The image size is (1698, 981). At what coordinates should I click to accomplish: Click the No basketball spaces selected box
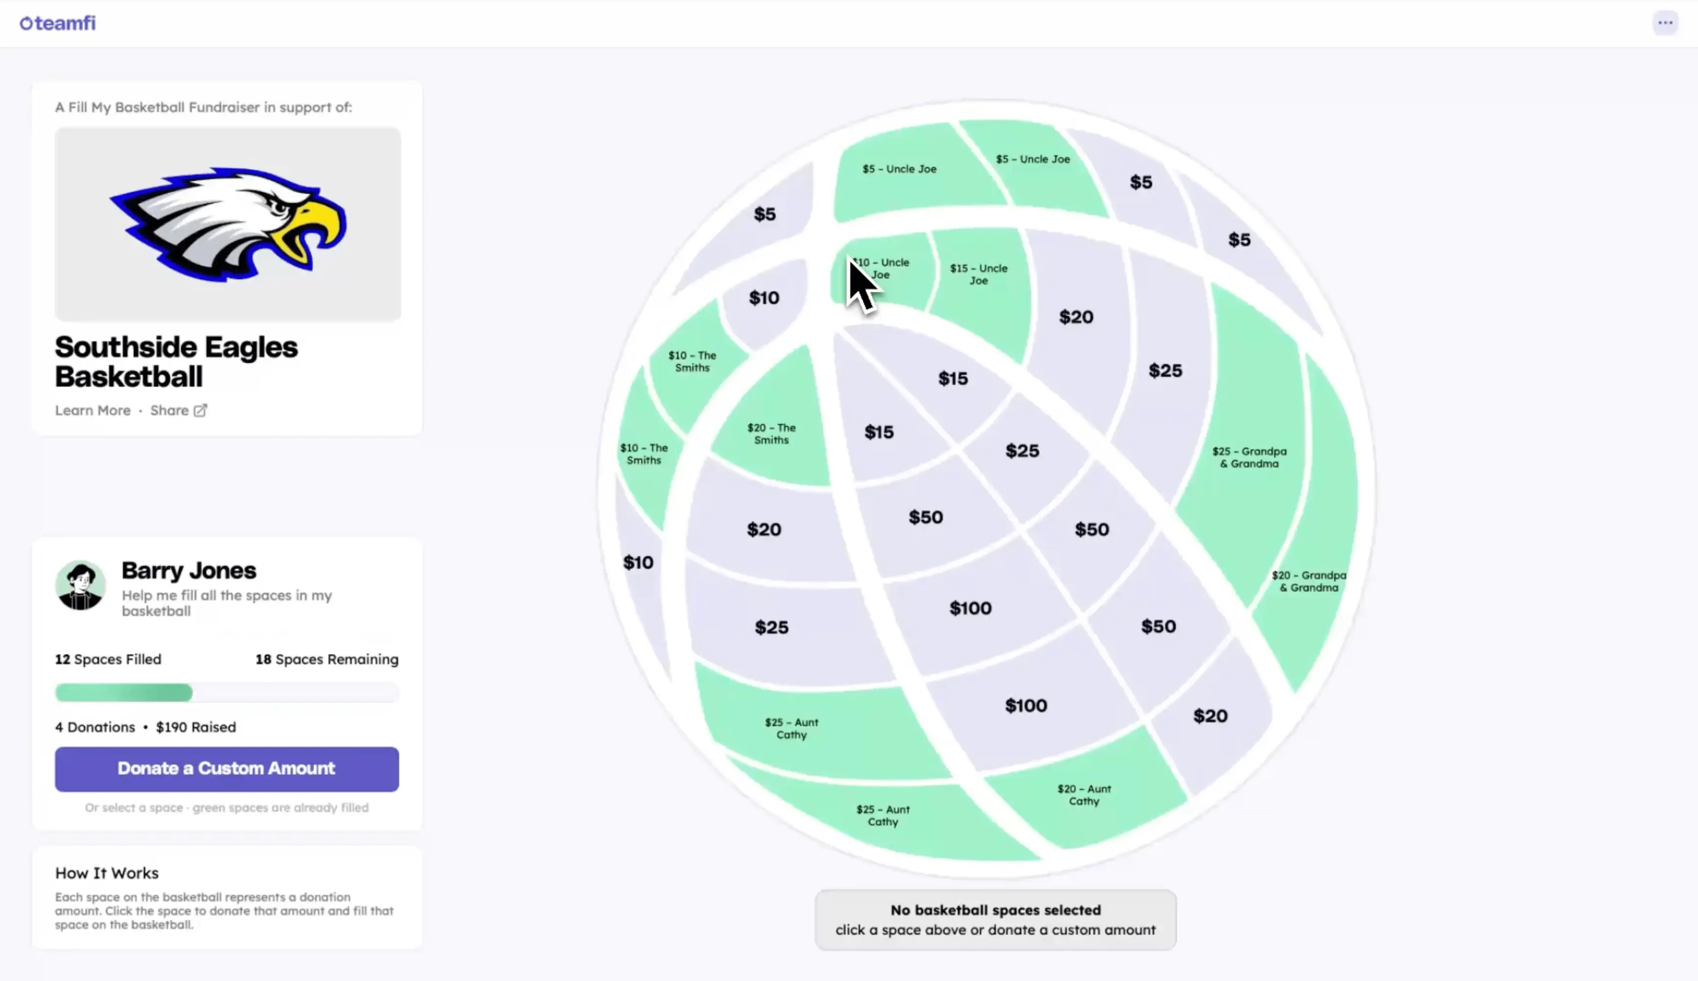tap(995, 920)
